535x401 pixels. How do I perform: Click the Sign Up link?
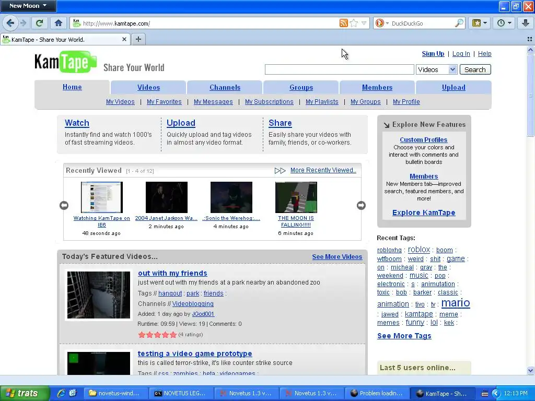(x=433, y=54)
